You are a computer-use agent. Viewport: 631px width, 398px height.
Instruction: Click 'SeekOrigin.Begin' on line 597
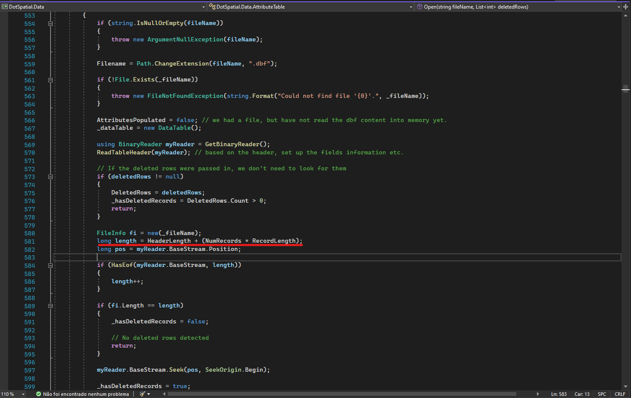click(234, 370)
